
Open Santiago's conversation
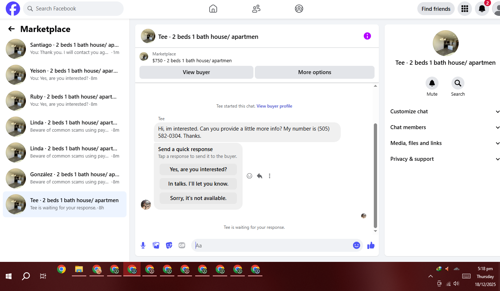coord(65,49)
